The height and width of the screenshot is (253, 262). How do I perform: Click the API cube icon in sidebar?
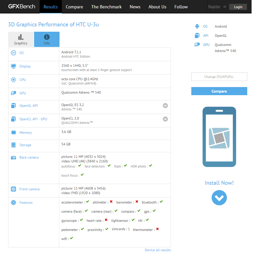click(197, 36)
